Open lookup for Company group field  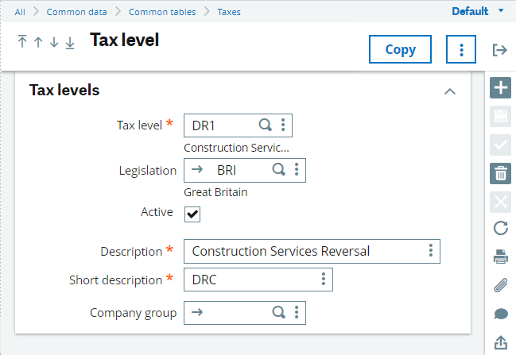[279, 312]
